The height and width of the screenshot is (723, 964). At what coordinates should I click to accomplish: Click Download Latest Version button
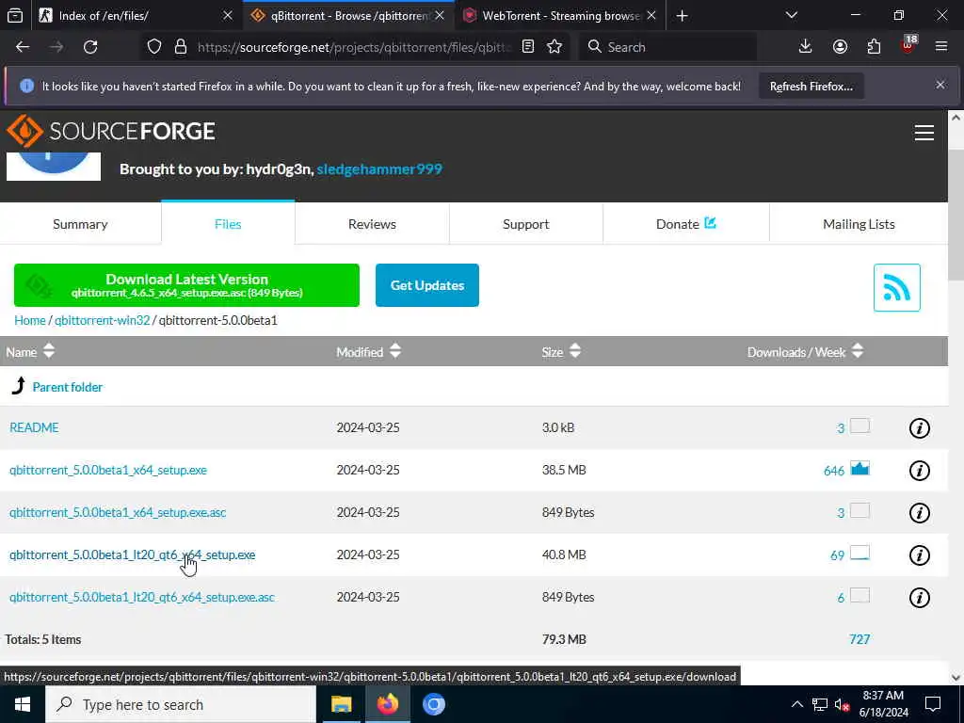tap(186, 285)
